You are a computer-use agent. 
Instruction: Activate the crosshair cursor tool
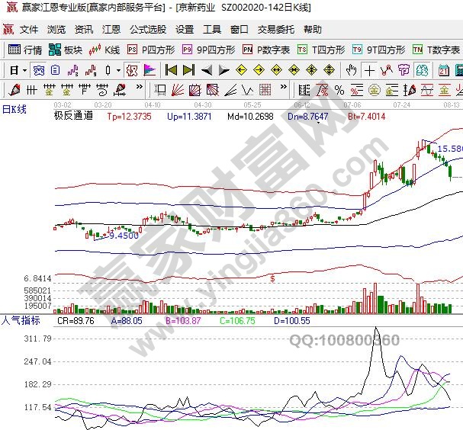tap(370, 70)
